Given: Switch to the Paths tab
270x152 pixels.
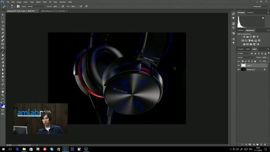Looking at the screenshot, I should coord(248,49).
